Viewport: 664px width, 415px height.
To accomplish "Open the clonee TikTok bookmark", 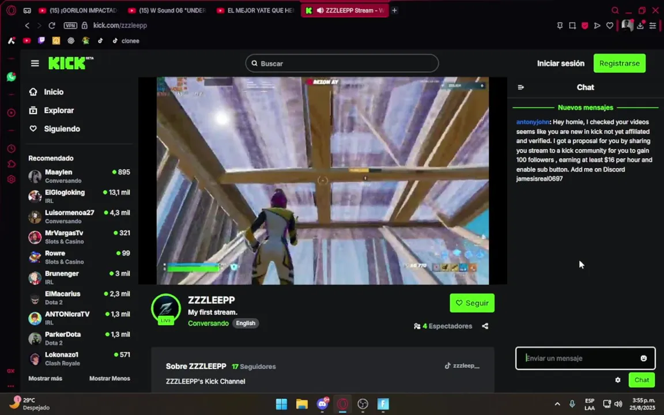I will coord(126,41).
